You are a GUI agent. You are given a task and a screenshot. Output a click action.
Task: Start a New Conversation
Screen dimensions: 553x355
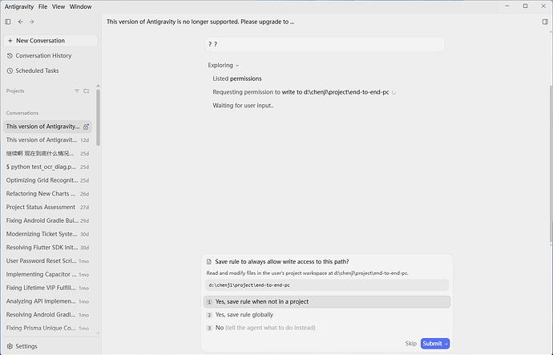[50, 41]
